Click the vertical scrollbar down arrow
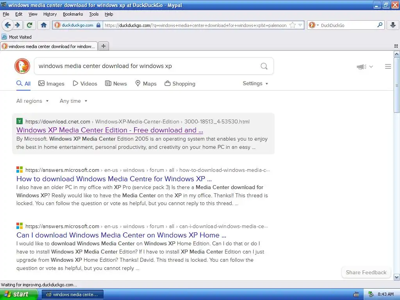The height and width of the screenshot is (300, 400). point(397,277)
